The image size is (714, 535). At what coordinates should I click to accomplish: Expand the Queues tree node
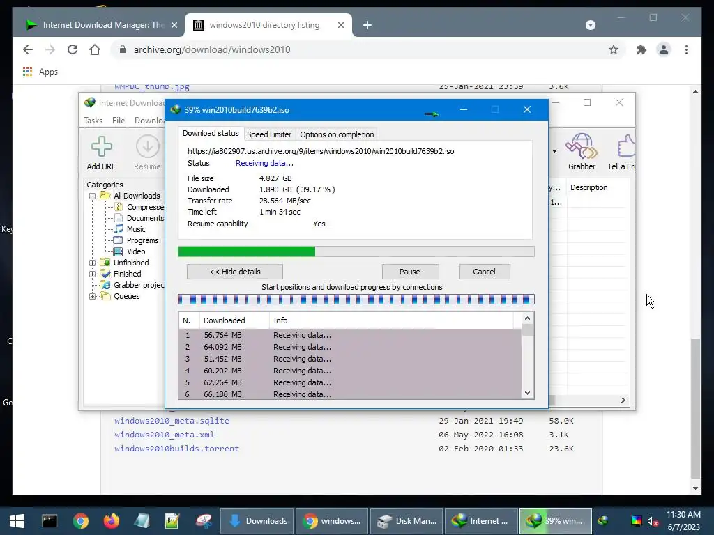(93, 296)
